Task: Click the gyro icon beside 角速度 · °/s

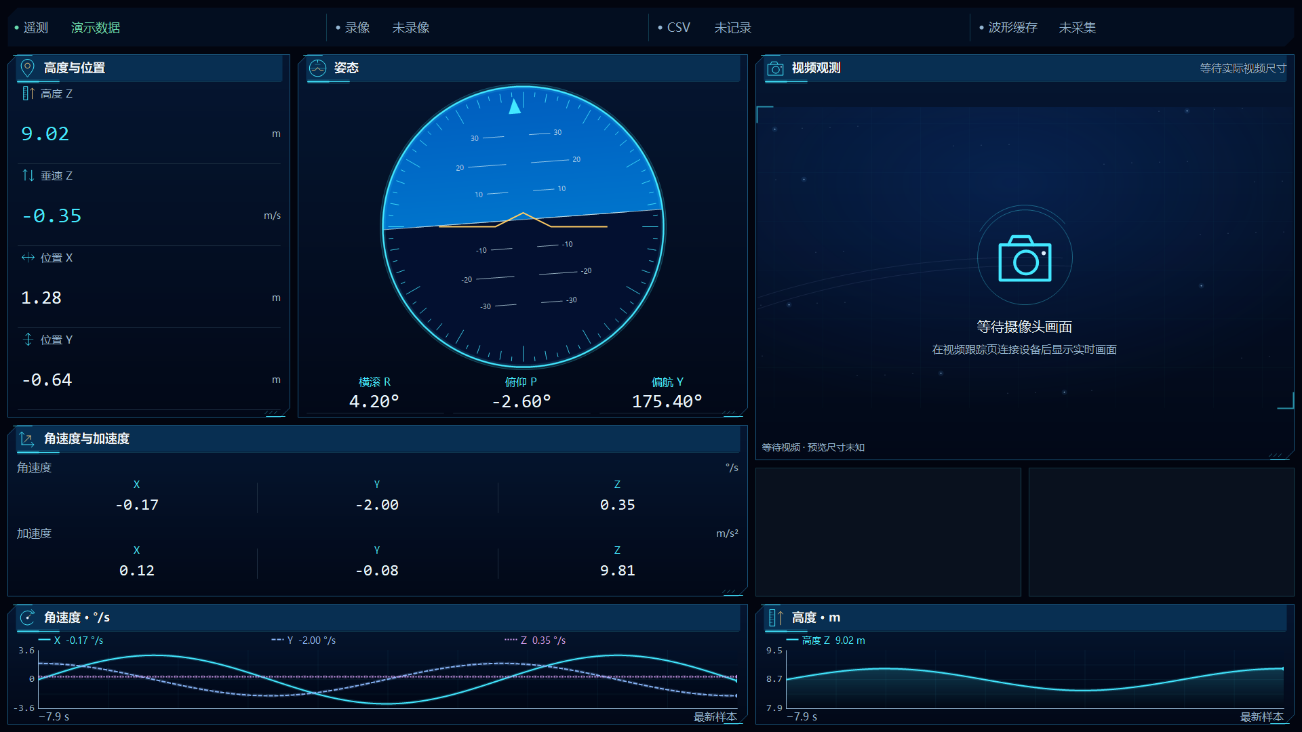Action: [x=27, y=617]
